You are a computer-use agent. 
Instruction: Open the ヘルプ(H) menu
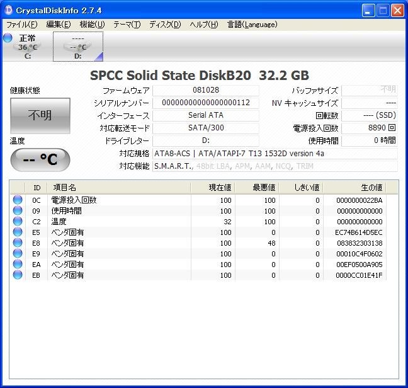click(204, 25)
